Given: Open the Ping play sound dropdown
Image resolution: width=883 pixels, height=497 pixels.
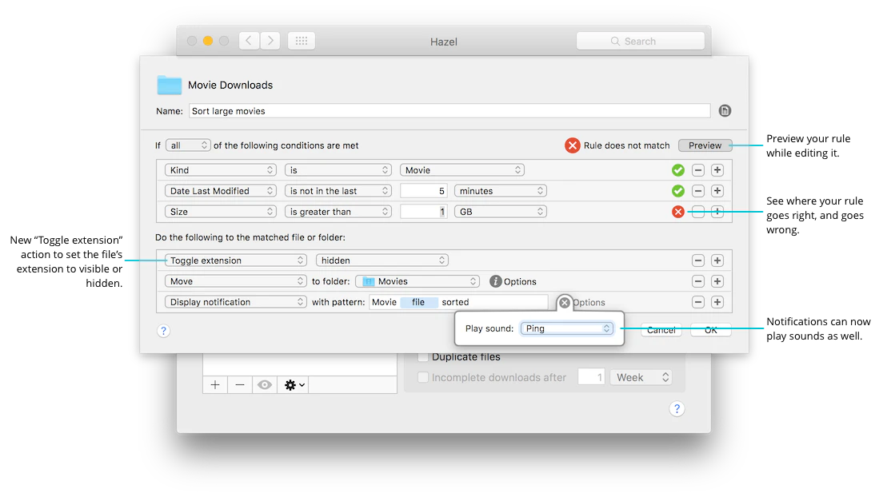Looking at the screenshot, I should (x=566, y=328).
